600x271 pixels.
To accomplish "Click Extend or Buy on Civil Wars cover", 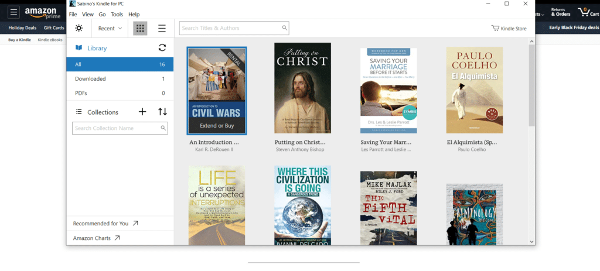I will pos(217,126).
